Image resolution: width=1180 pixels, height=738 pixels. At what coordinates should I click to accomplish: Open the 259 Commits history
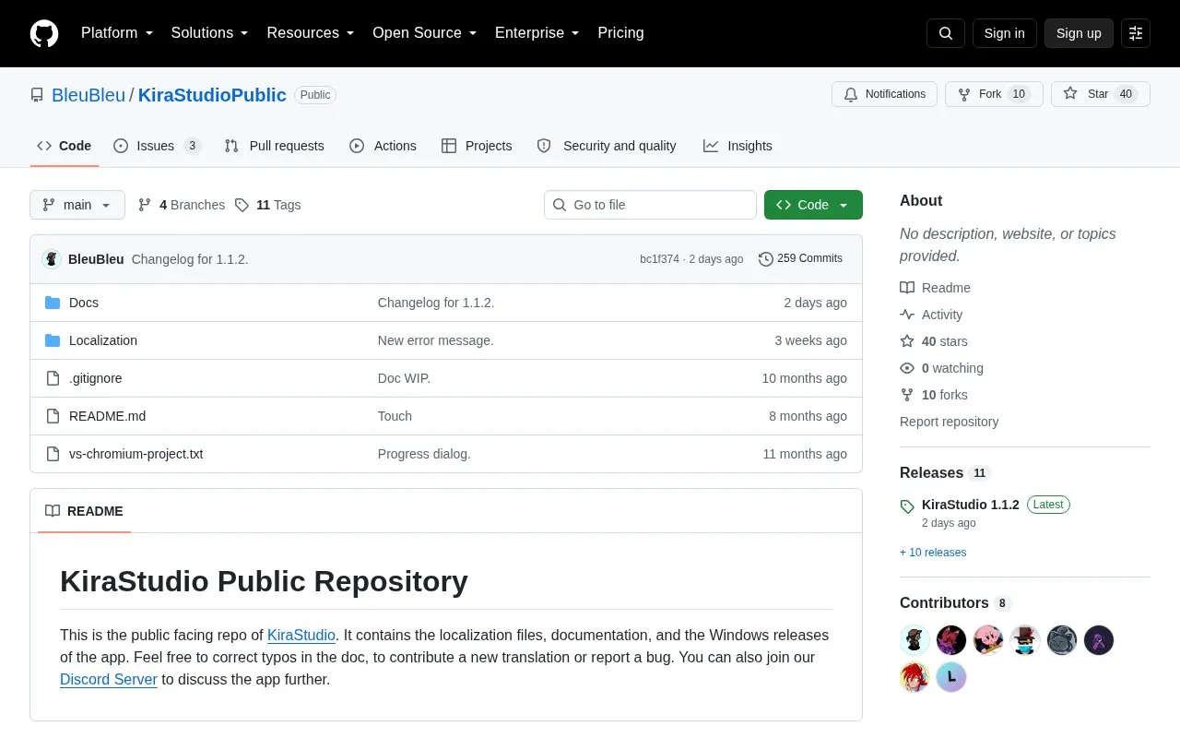point(800,259)
